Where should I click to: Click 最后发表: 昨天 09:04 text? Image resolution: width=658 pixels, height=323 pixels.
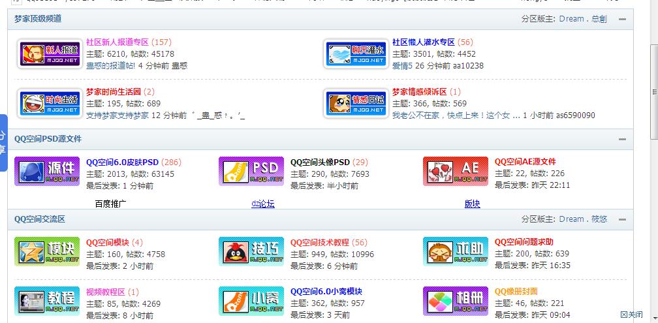coord(533,315)
